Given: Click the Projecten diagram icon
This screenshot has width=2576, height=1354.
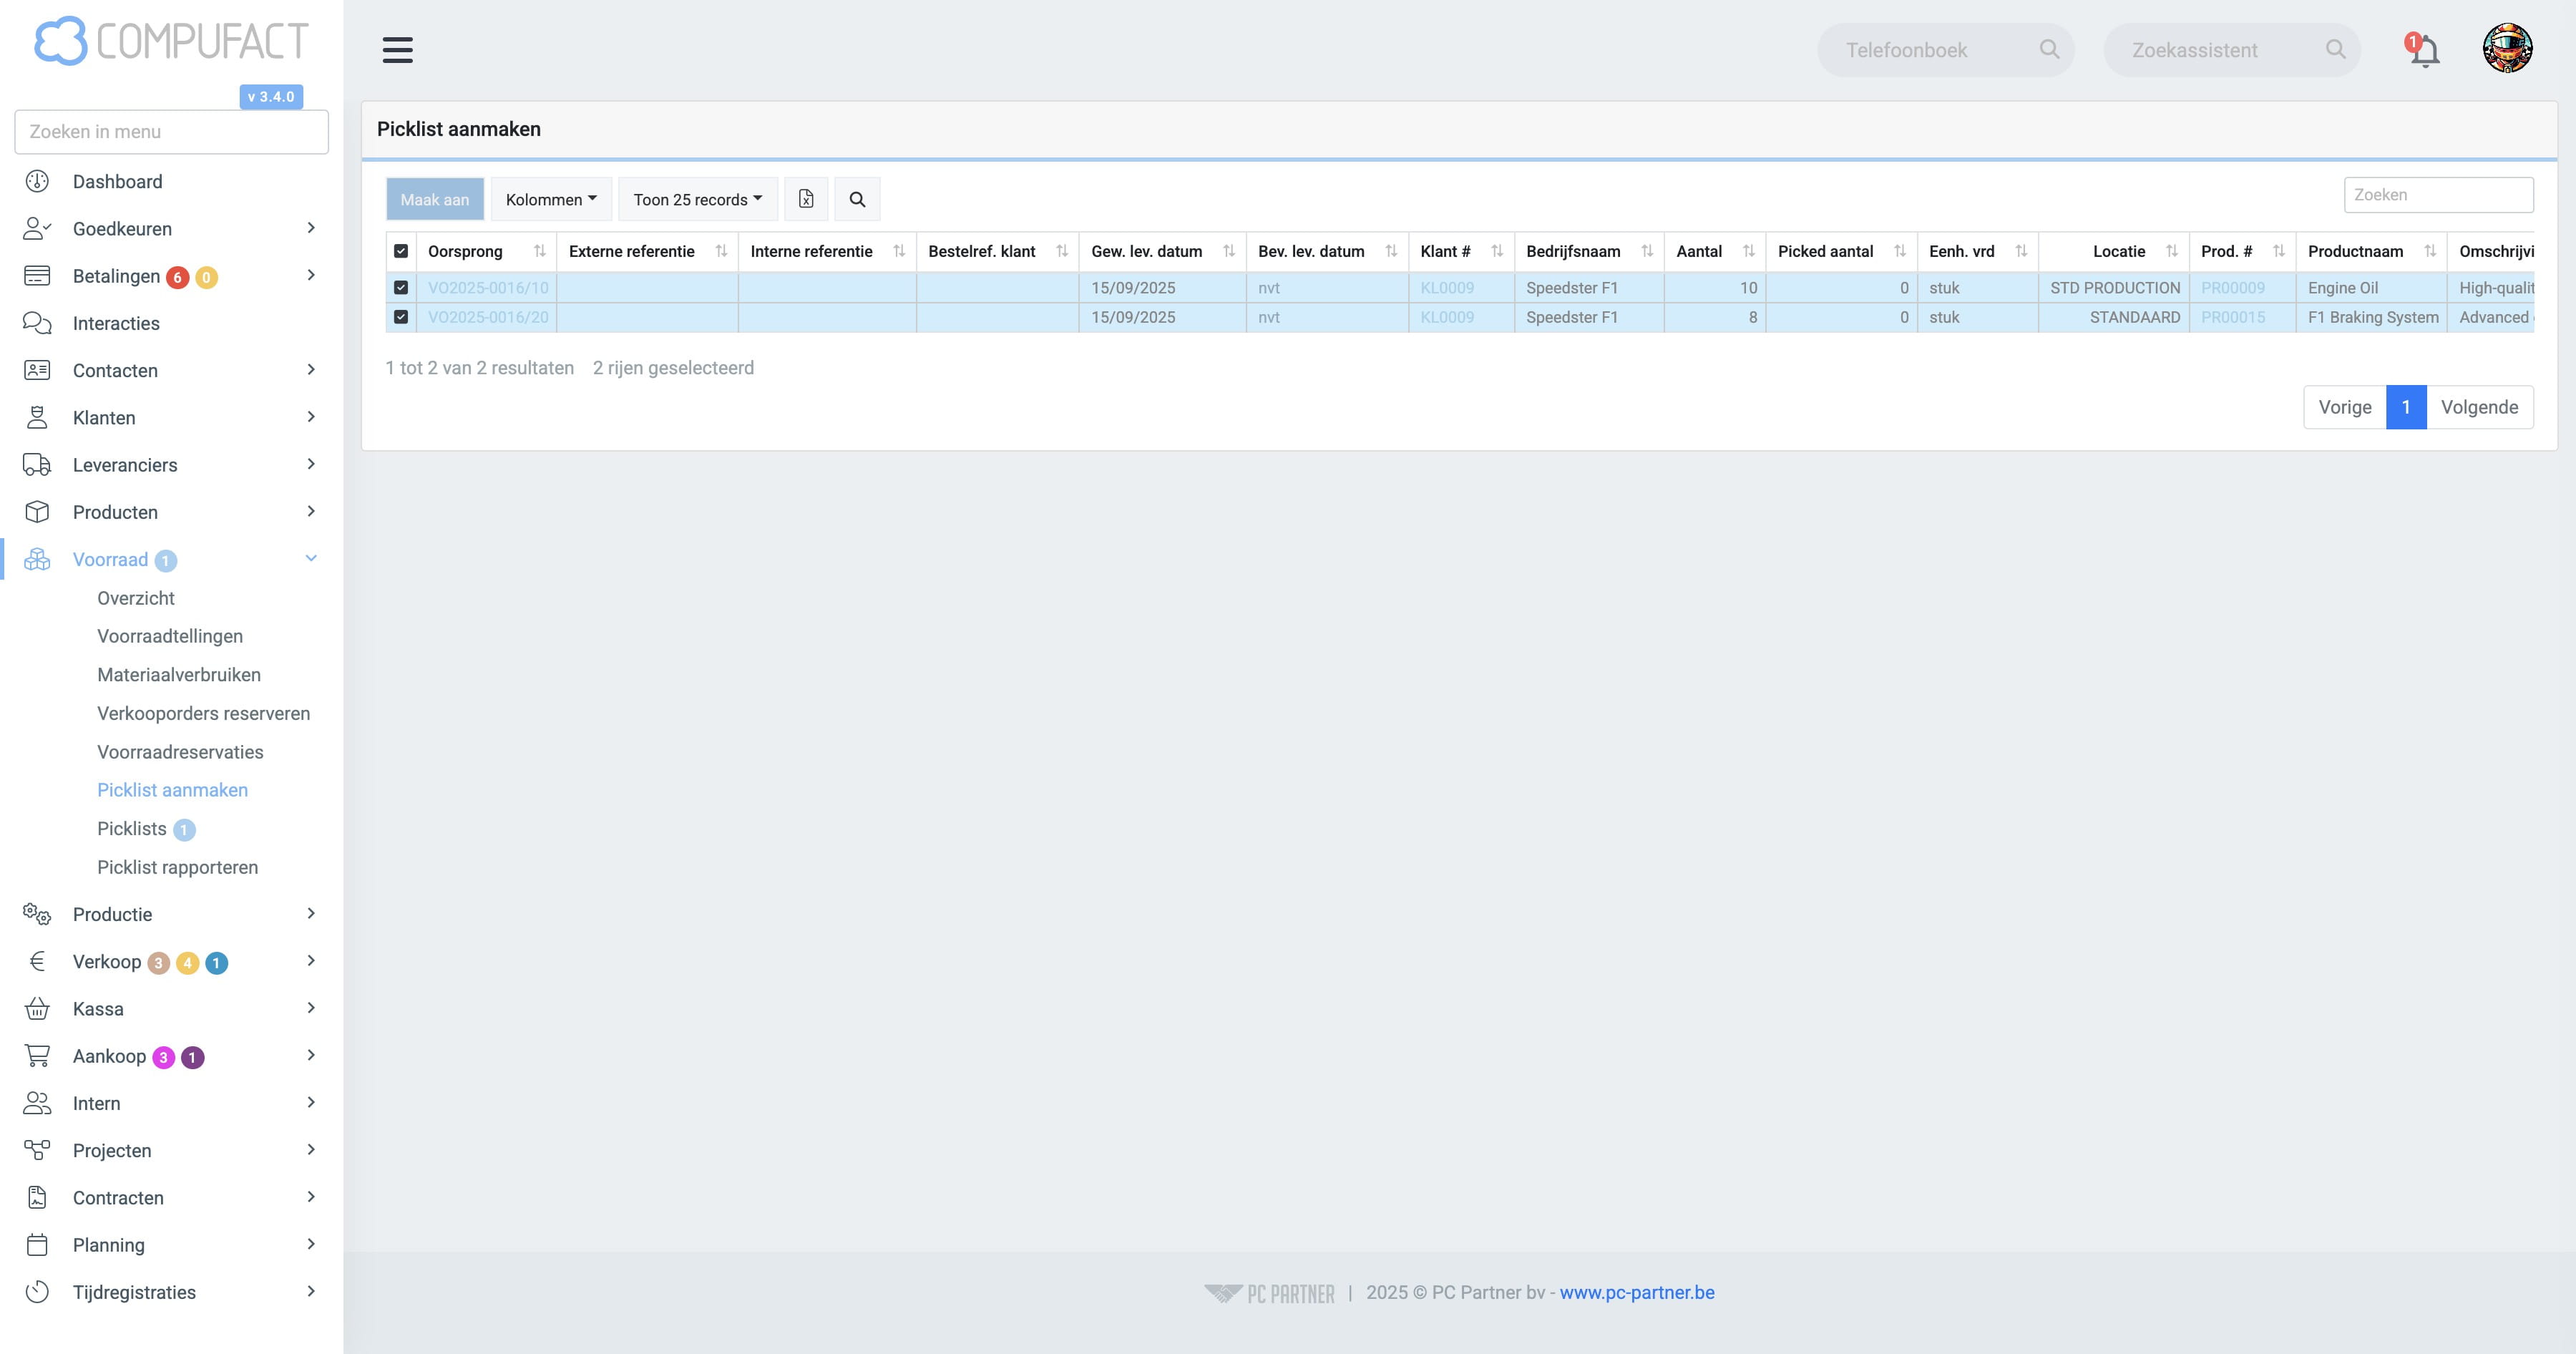Looking at the screenshot, I should coord(37,1151).
